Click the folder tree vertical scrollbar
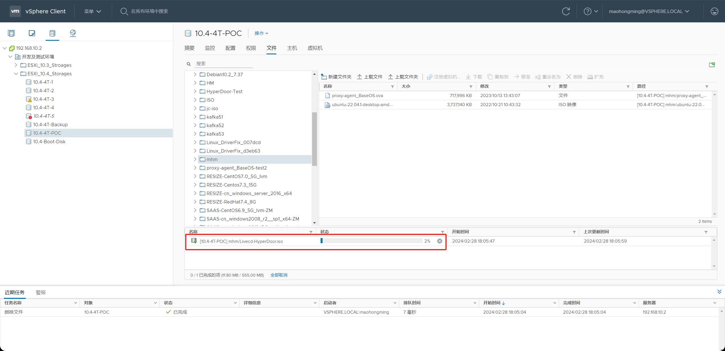This screenshot has height=351, width=725. pos(314,139)
